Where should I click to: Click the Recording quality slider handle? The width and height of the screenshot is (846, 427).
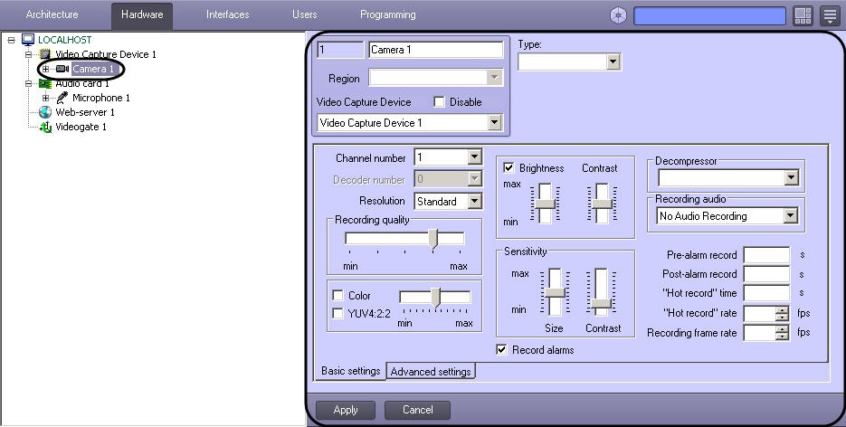tap(433, 239)
